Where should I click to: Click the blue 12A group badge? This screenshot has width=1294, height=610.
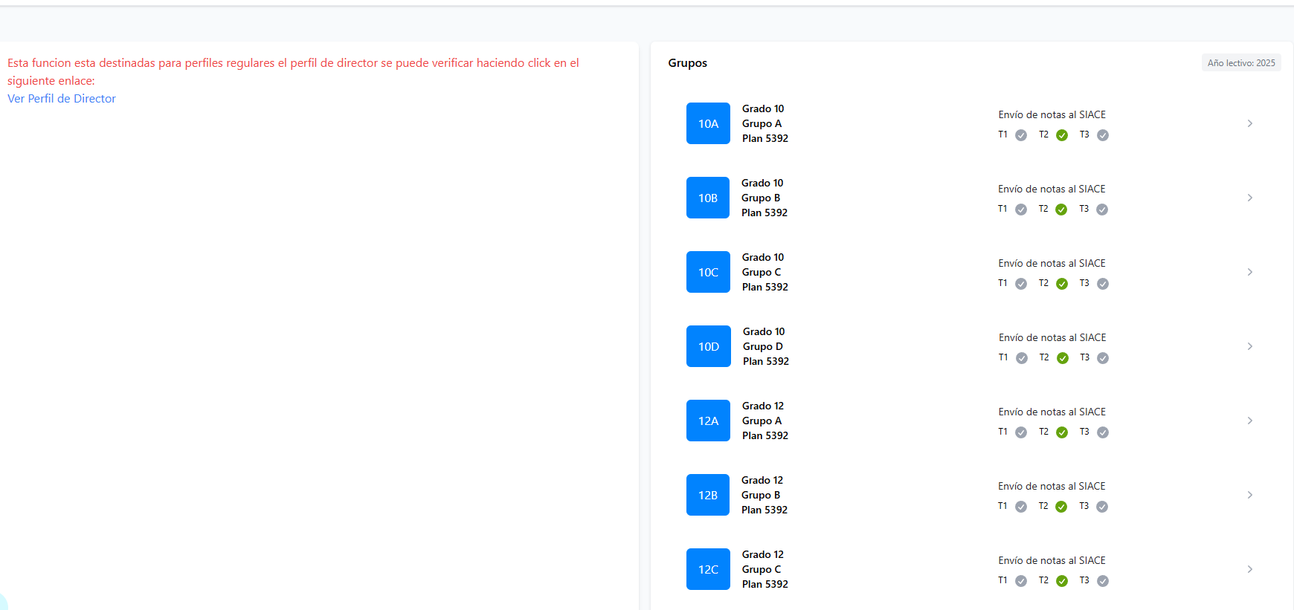tap(708, 421)
